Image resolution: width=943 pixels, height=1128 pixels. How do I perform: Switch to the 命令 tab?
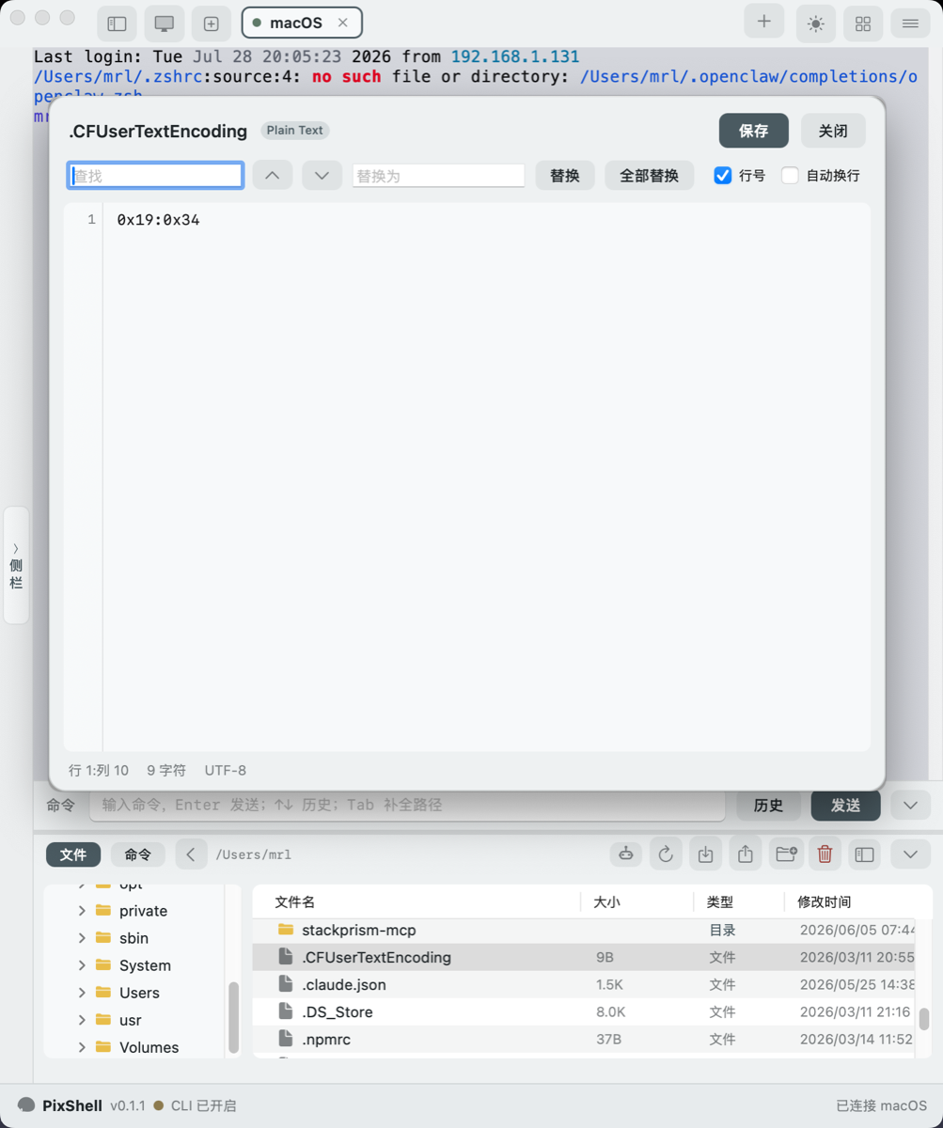click(x=138, y=854)
